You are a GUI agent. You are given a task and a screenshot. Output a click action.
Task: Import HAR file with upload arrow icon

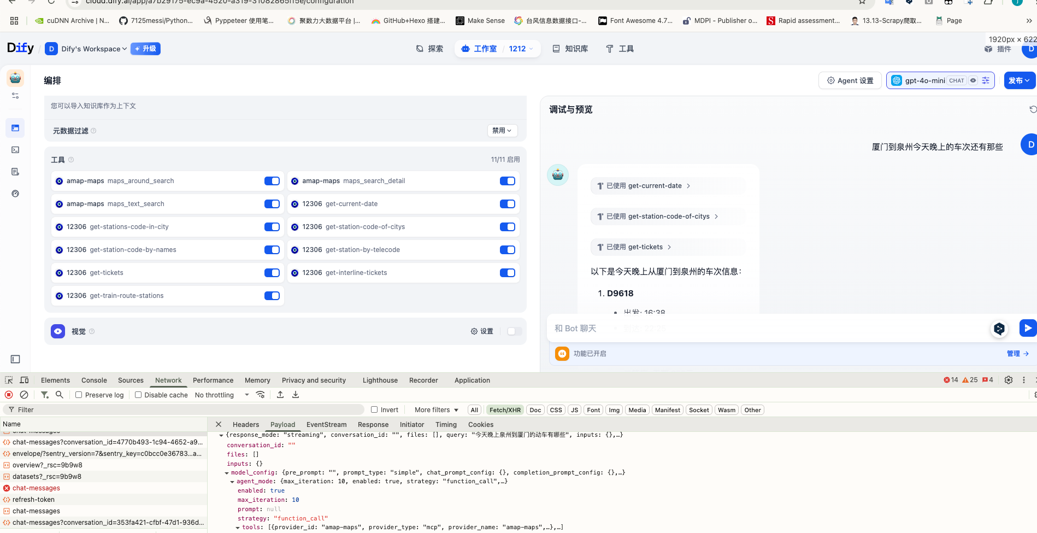point(280,395)
